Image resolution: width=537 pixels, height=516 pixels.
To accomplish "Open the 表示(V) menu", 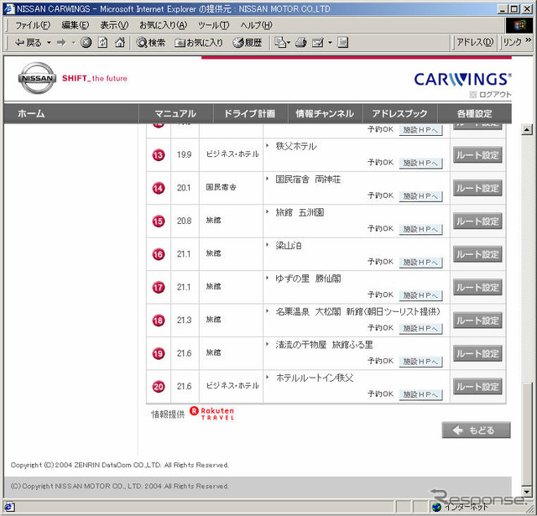I will click(114, 25).
